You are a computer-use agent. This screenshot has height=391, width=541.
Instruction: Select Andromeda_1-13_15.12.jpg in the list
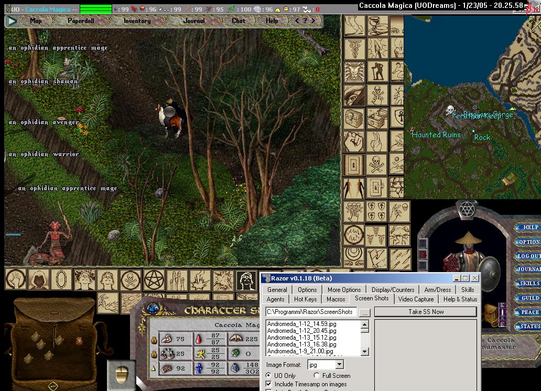coord(301,338)
